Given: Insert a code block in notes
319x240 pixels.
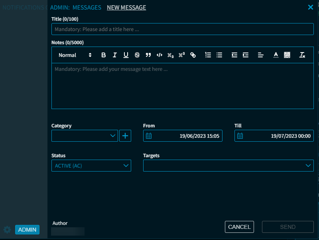Looking at the screenshot, I should (159, 55).
